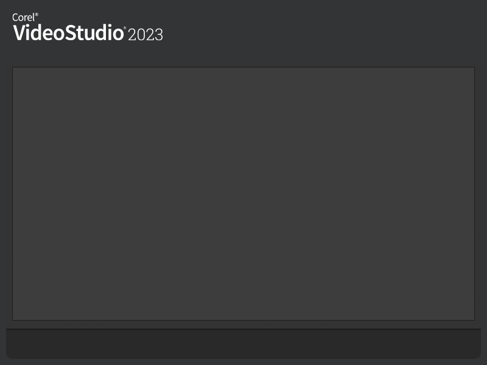487x365 pixels.
Task: Click the digit 3 ending 2023
Action: point(158,35)
